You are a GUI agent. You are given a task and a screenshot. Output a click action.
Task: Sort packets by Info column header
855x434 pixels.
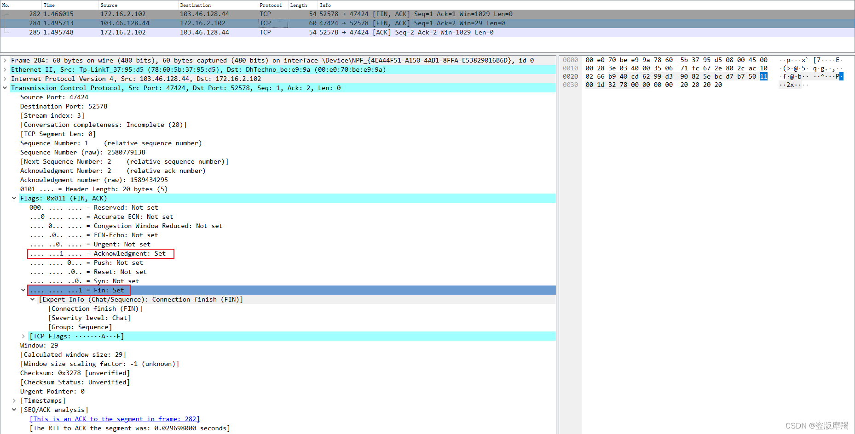coord(586,5)
